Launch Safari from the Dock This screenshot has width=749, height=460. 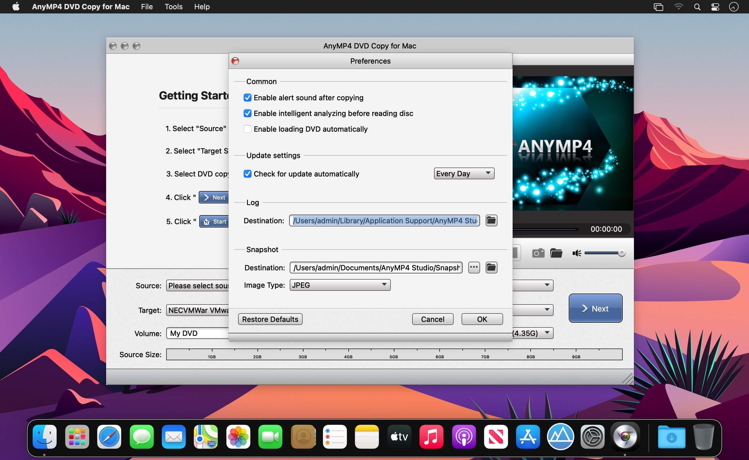click(x=109, y=437)
